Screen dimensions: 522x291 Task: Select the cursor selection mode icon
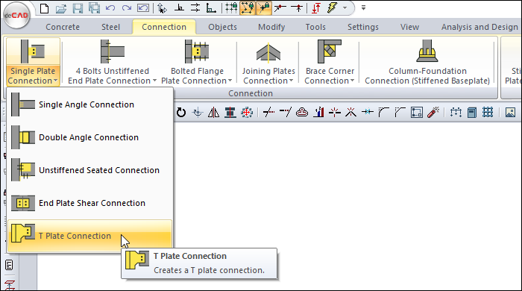pos(162,8)
